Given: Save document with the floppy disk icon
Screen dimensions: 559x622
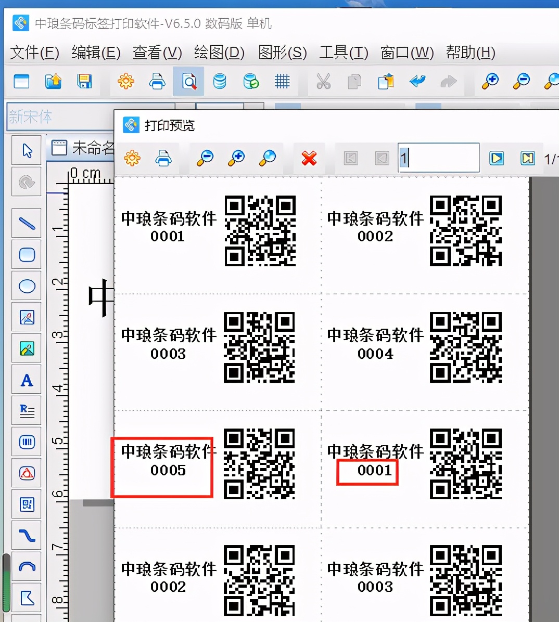Looking at the screenshot, I should point(84,81).
